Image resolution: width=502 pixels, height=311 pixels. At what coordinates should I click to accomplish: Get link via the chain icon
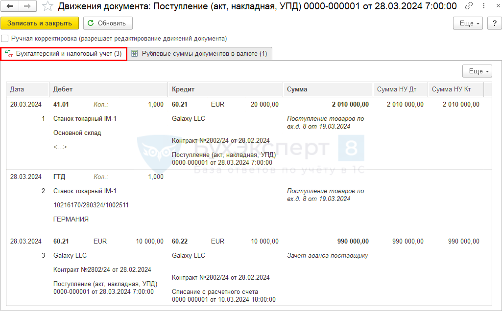469,6
